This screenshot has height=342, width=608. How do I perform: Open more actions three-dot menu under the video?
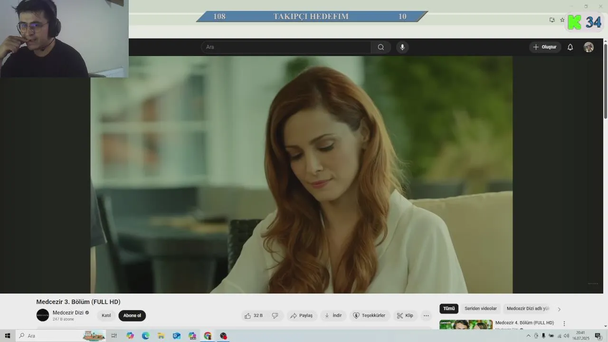pos(426,315)
